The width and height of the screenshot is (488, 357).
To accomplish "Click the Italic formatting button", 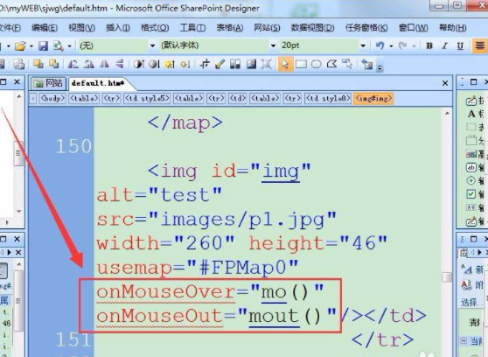I will (445, 45).
